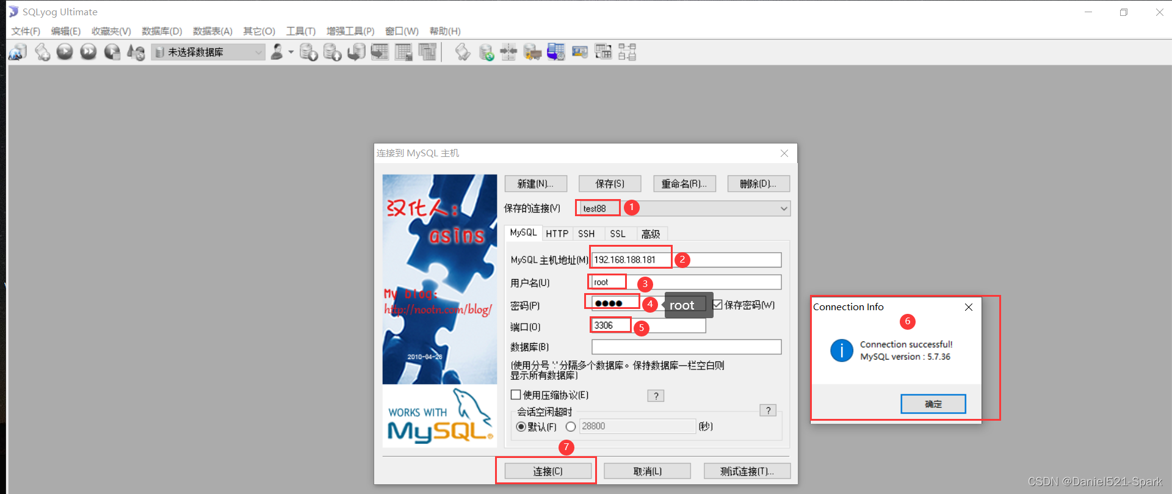Screen dimensions: 1172x494
Task: Click the 连接(C) connect button
Action: pyautogui.click(x=548, y=471)
